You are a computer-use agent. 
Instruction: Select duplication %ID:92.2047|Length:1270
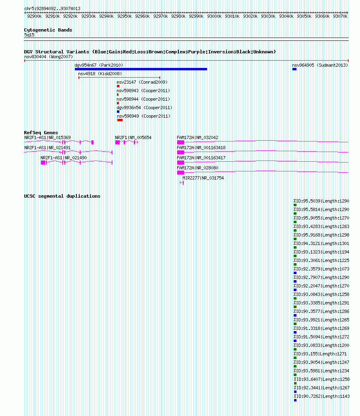click(x=321, y=286)
